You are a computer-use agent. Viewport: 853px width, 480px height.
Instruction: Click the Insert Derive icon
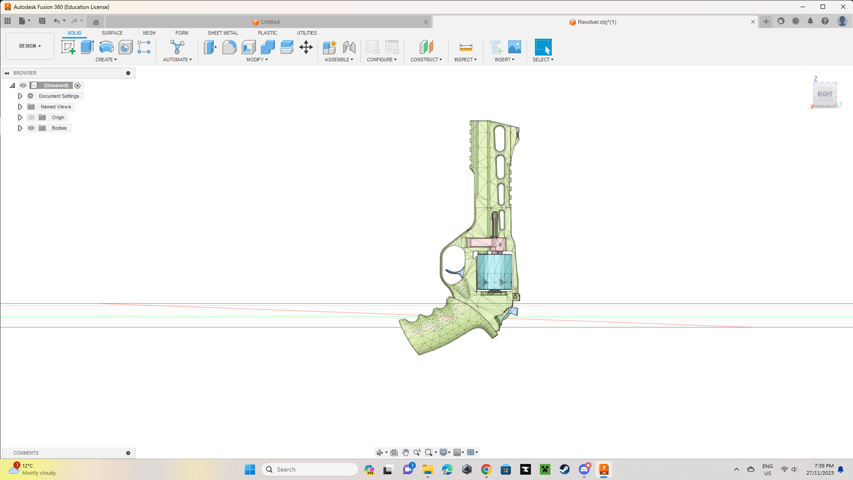tap(495, 47)
